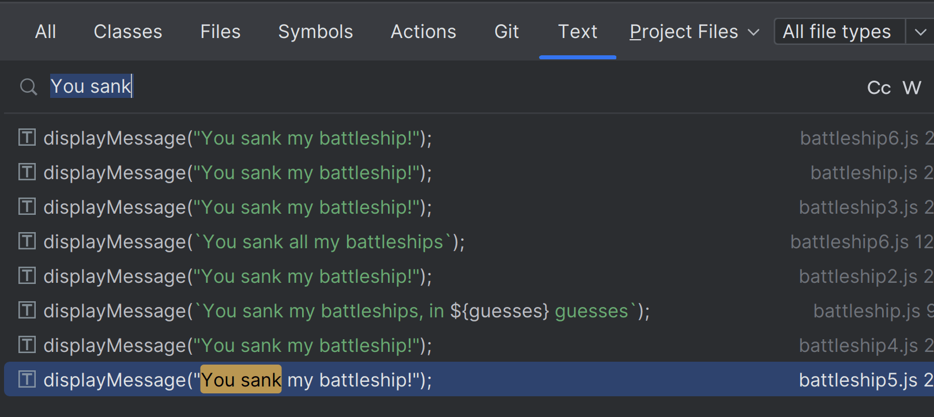Screen dimensions: 934x417
Task: Select the Files tab
Action: [220, 32]
